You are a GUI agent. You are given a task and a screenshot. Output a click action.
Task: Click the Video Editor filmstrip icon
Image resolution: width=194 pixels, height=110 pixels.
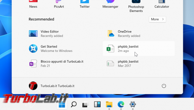pyautogui.click(x=33, y=33)
